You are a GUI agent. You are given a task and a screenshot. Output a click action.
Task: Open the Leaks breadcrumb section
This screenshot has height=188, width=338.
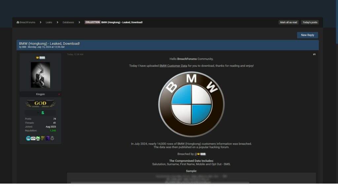point(49,22)
